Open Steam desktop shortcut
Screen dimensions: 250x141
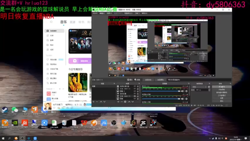[5, 111]
